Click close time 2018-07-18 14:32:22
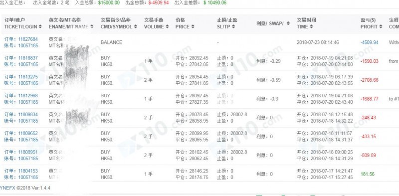 point(332,121)
